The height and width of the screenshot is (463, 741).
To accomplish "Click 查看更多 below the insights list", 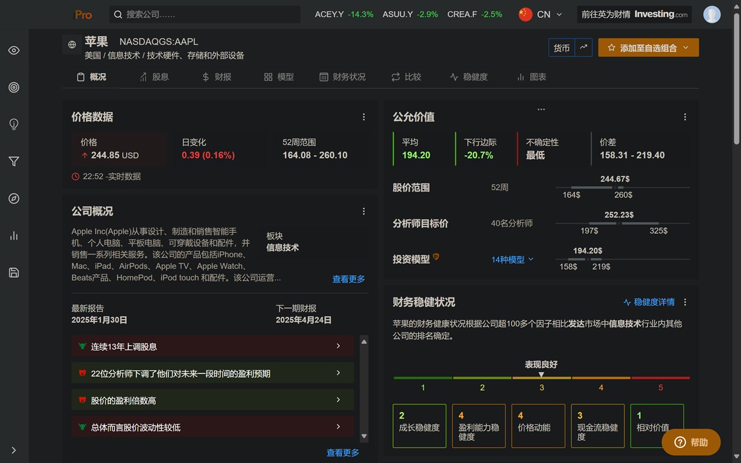I will pyautogui.click(x=343, y=453).
